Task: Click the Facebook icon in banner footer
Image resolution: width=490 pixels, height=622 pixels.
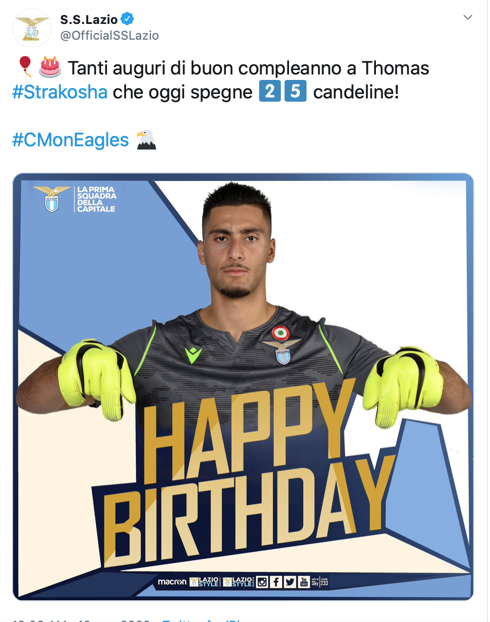Action: [276, 582]
